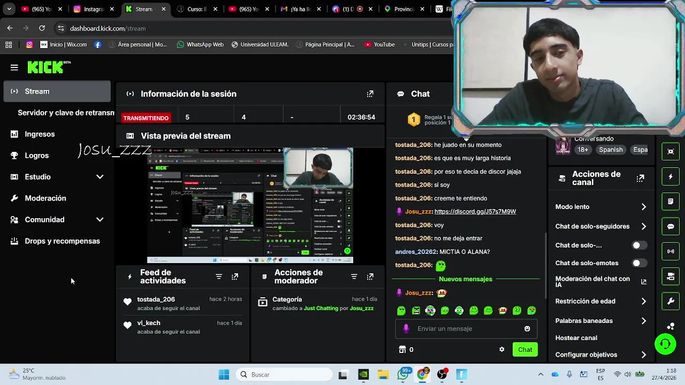Pop out the Acciones de canal panel
Screen dimensions: 685x385
click(x=640, y=178)
